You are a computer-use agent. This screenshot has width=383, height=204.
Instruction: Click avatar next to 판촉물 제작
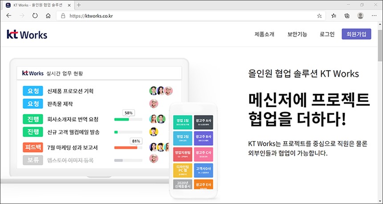(x=154, y=104)
